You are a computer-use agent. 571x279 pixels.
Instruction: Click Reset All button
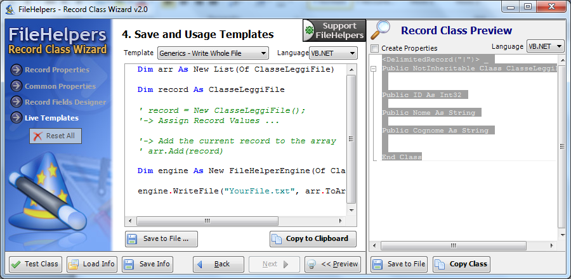55,136
